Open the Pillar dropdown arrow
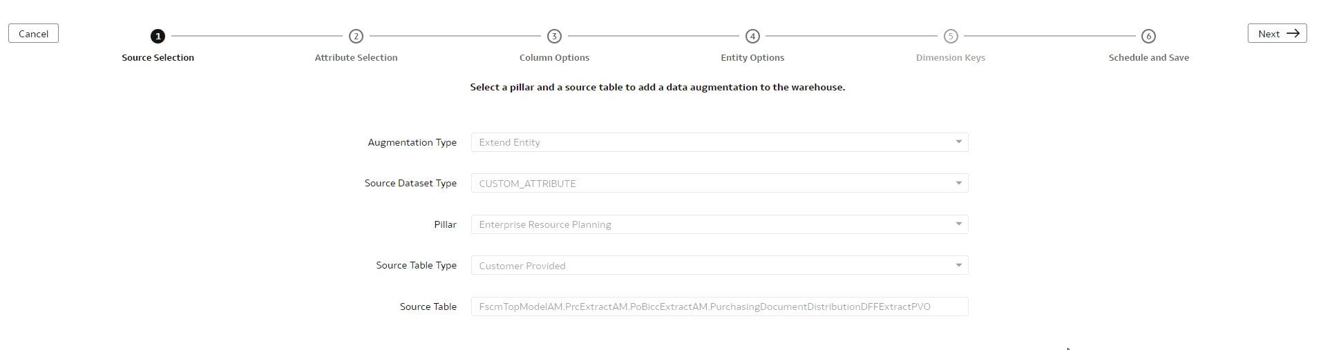Viewport: 1321px width, 350px height. point(958,224)
